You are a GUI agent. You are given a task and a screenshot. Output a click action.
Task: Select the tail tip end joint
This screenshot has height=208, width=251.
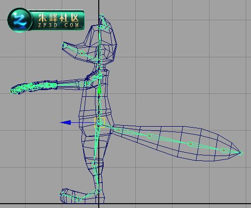tap(241, 153)
